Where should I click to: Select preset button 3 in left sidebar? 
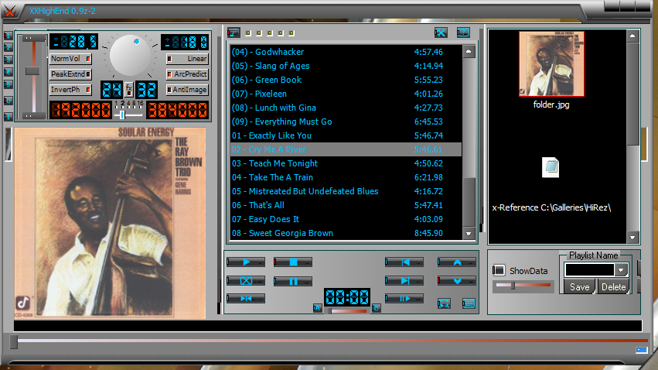tap(8, 60)
